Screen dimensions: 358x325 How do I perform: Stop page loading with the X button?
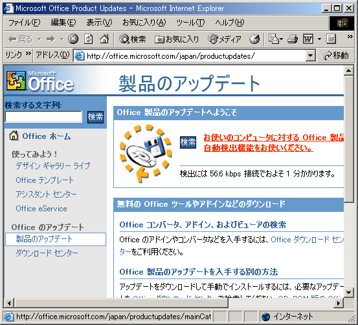pyautogui.click(x=73, y=39)
